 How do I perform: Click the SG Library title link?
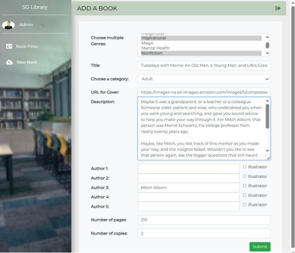pyautogui.click(x=35, y=7)
